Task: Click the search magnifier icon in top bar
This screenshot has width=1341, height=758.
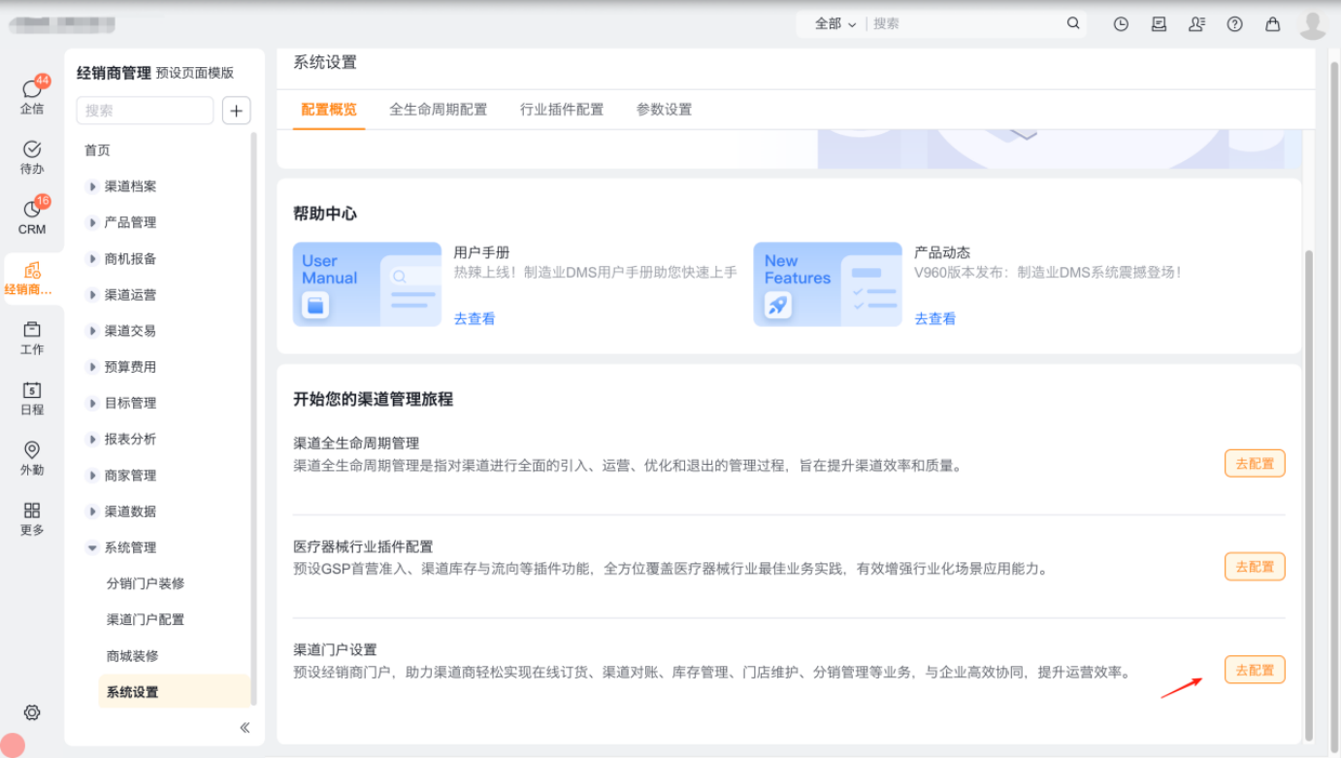Action: [1073, 23]
